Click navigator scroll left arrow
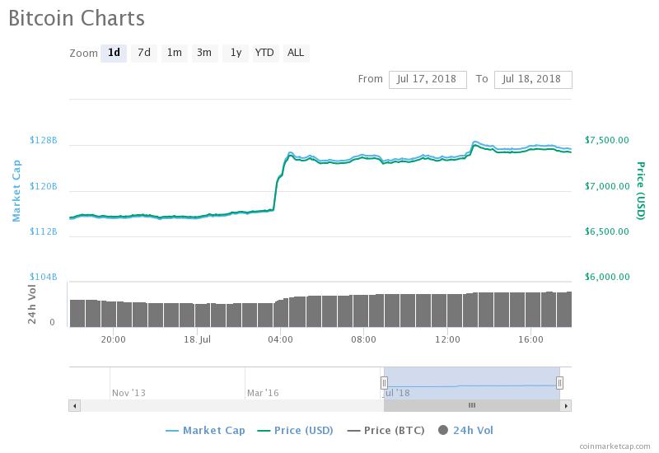659x453 pixels. [x=75, y=405]
